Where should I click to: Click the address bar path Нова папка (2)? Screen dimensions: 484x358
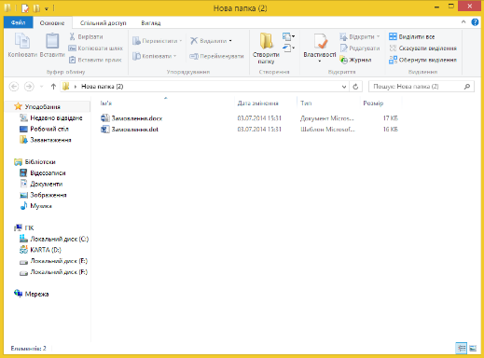pos(103,87)
